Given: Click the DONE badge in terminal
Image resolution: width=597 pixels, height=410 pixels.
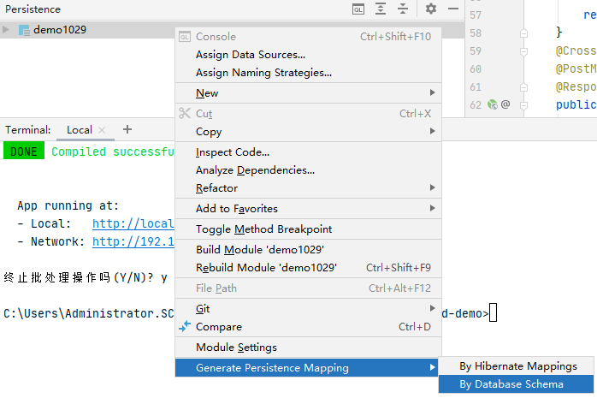Looking at the screenshot, I should click(24, 152).
